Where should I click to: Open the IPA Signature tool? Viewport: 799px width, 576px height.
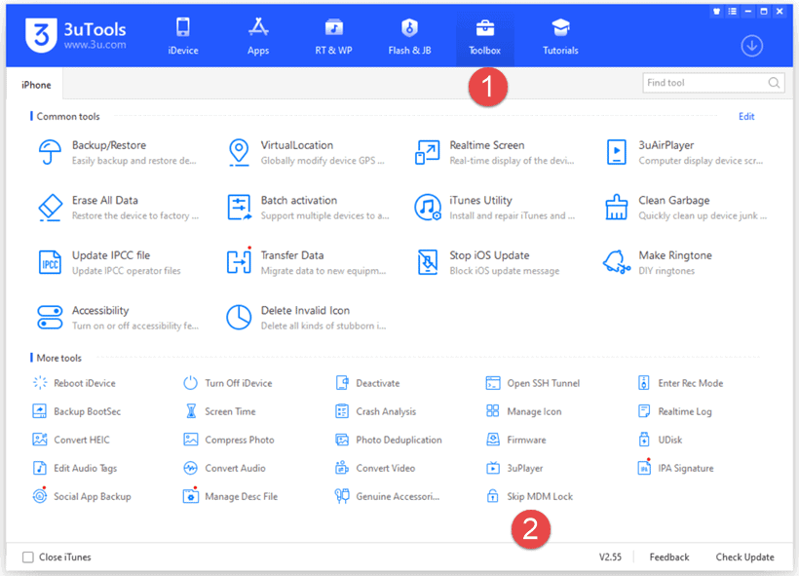point(675,467)
